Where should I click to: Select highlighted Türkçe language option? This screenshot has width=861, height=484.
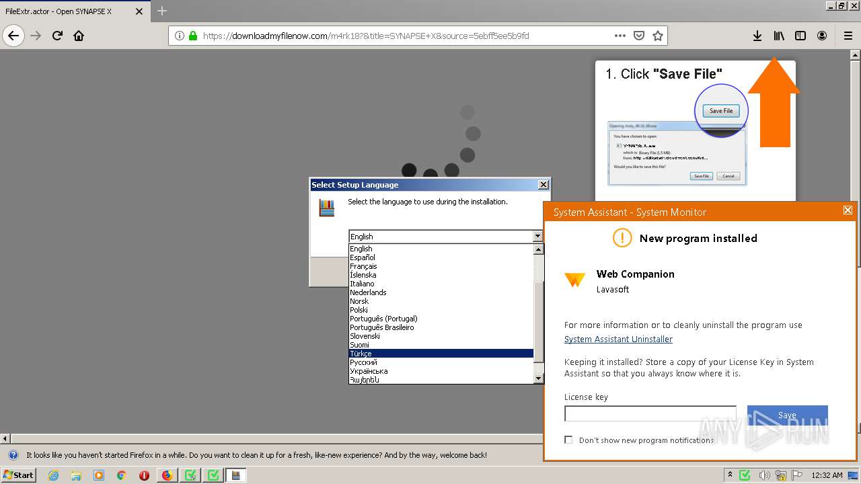441,354
